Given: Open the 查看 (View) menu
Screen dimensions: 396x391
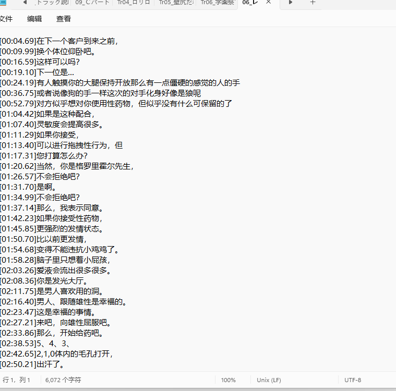Looking at the screenshot, I should [x=64, y=19].
